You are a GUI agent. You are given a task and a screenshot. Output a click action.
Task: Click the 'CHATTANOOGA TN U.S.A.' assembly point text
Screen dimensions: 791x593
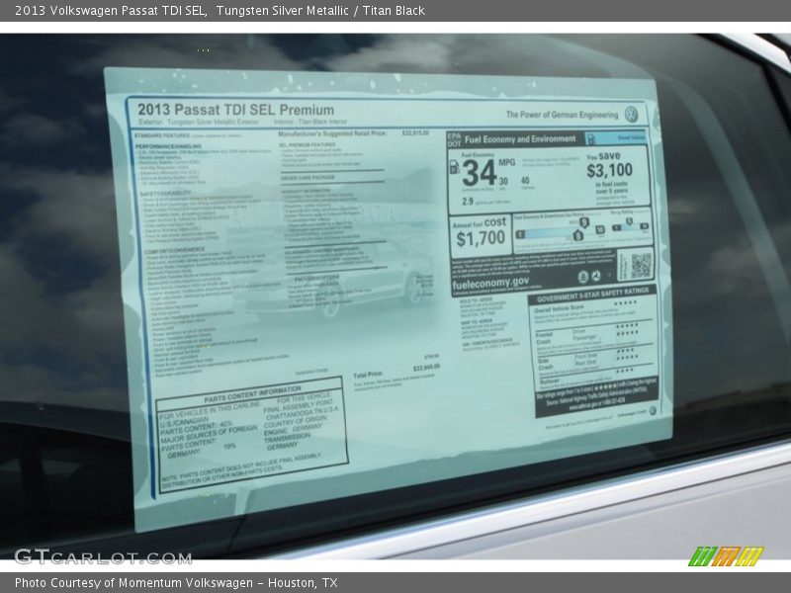(x=303, y=414)
